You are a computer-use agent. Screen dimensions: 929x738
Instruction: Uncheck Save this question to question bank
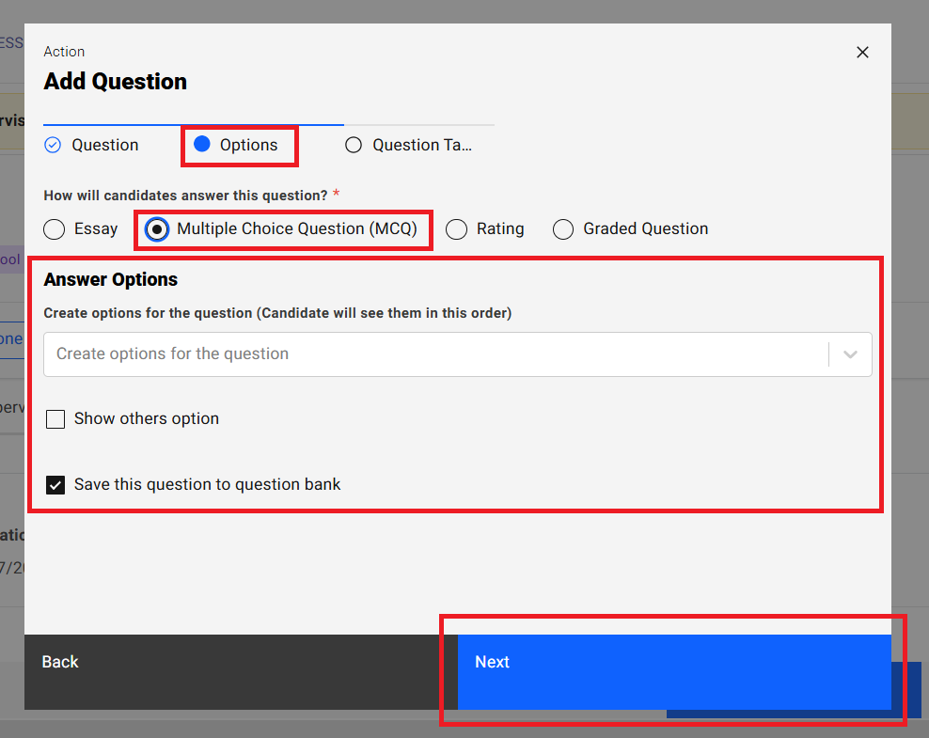coord(56,485)
